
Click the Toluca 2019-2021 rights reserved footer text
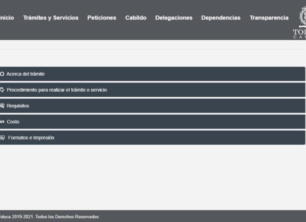click(49, 217)
